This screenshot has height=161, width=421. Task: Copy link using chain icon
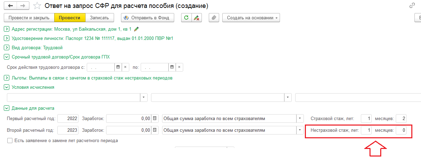[x=412, y=6]
